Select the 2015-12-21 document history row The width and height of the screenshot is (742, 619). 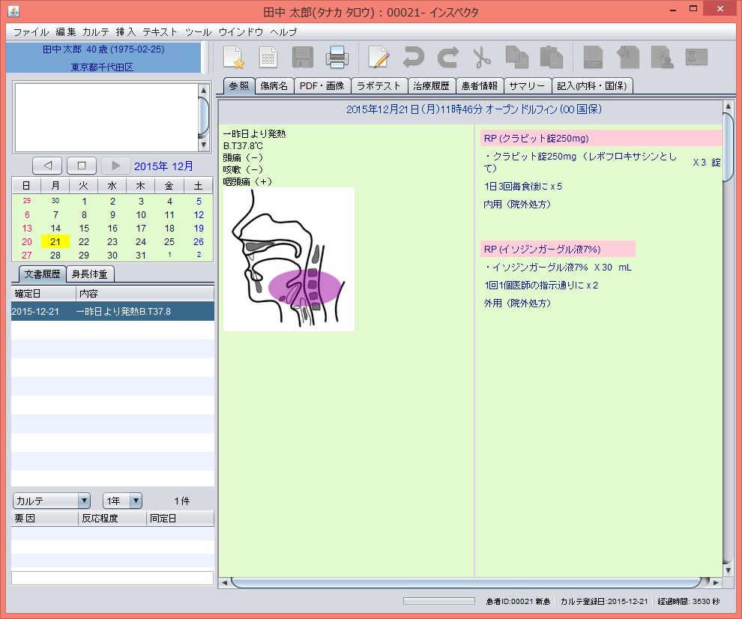[x=112, y=311]
